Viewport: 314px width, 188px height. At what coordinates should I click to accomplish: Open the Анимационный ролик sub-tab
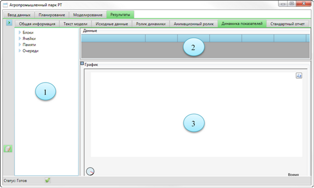pos(193,24)
